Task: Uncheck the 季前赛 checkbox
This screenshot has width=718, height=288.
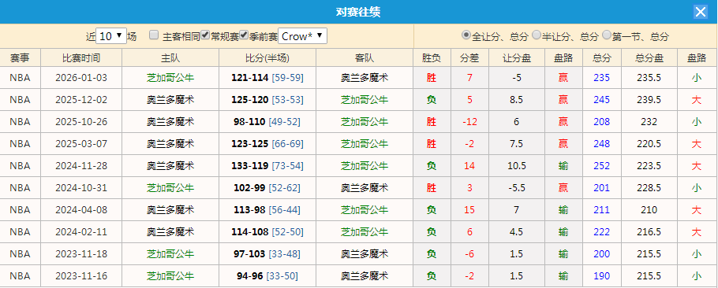Action: pyautogui.click(x=244, y=35)
